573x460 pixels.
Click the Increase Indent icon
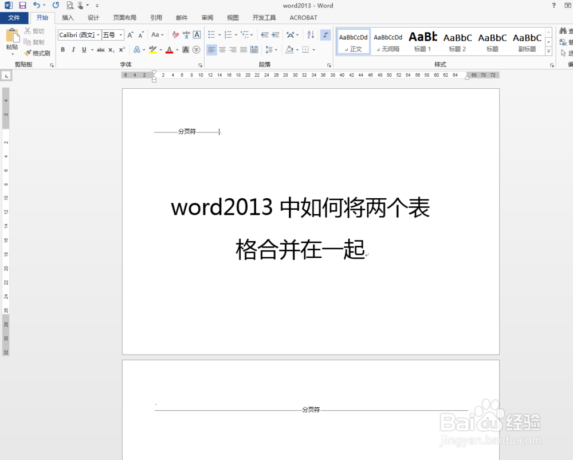276,35
